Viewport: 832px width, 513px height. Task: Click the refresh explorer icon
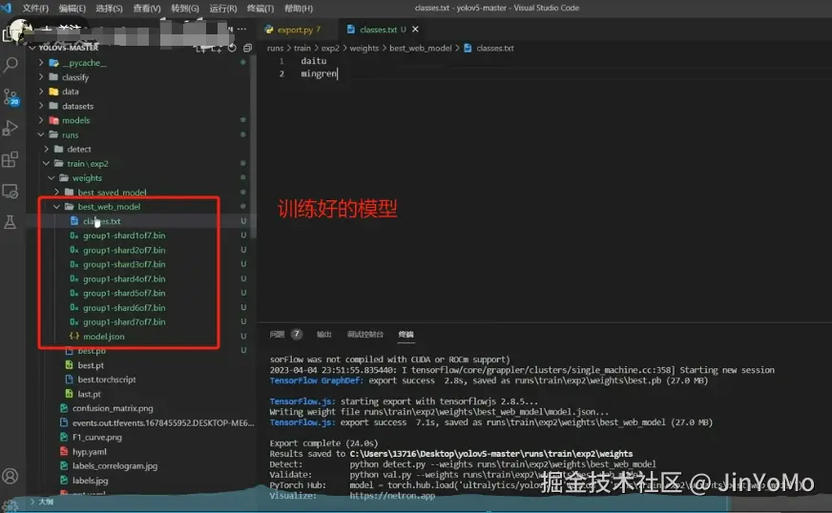click(x=232, y=49)
